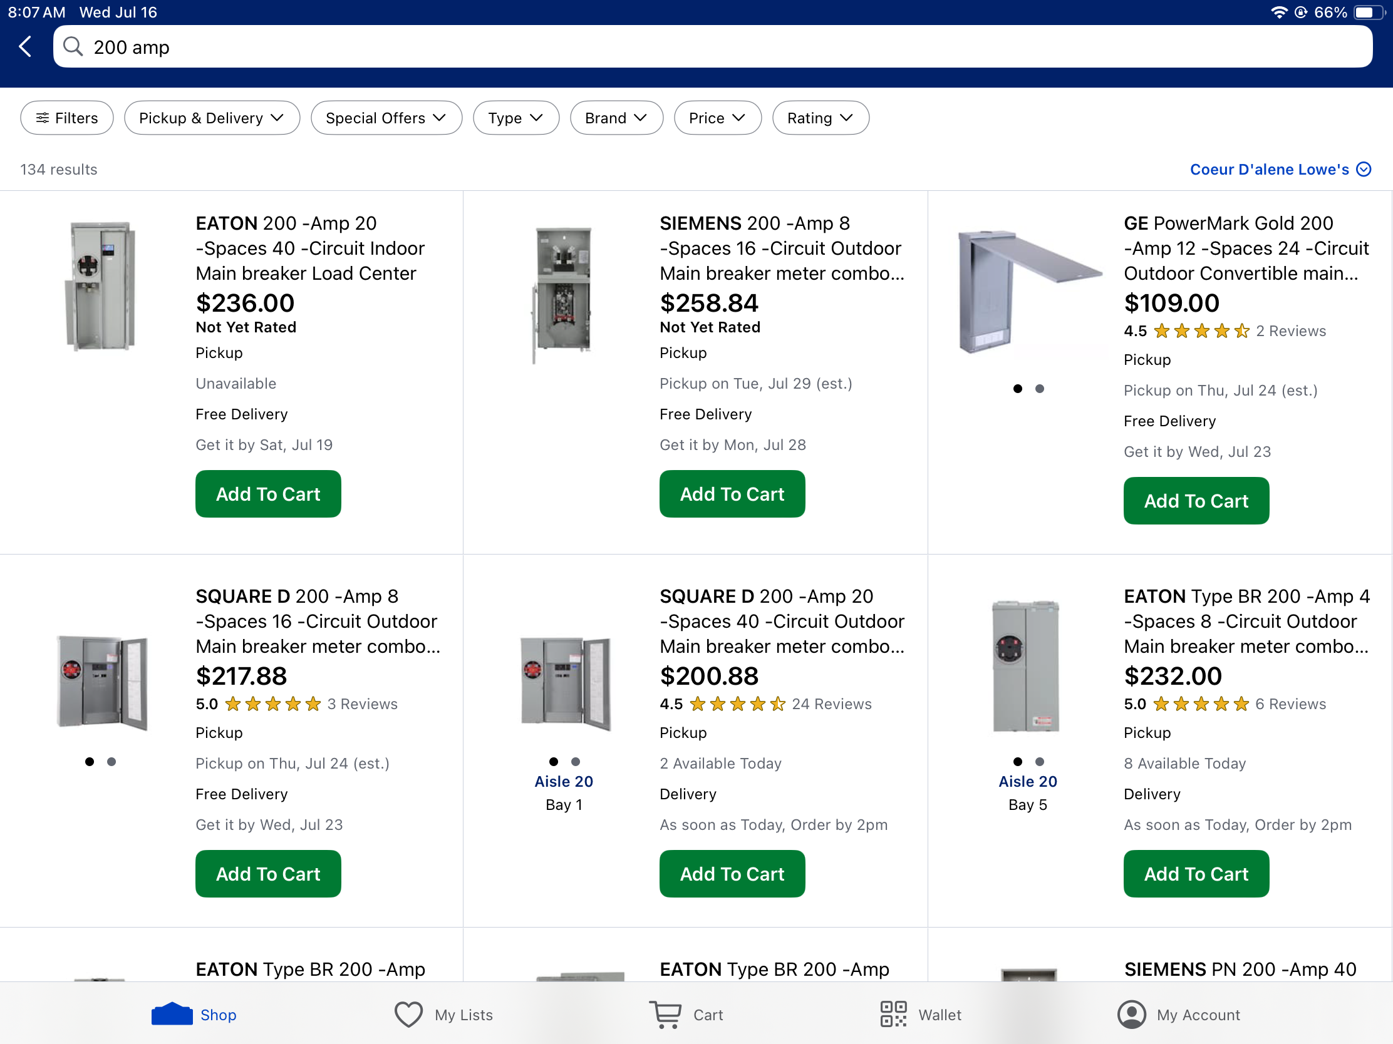1393x1044 pixels.
Task: Open SQUARE D $217.88 product image
Action: point(101,683)
